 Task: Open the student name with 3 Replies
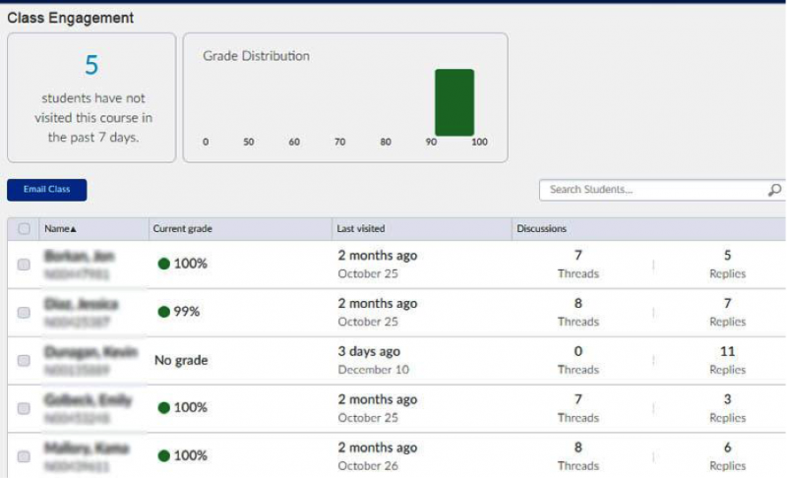pyautogui.click(x=88, y=400)
